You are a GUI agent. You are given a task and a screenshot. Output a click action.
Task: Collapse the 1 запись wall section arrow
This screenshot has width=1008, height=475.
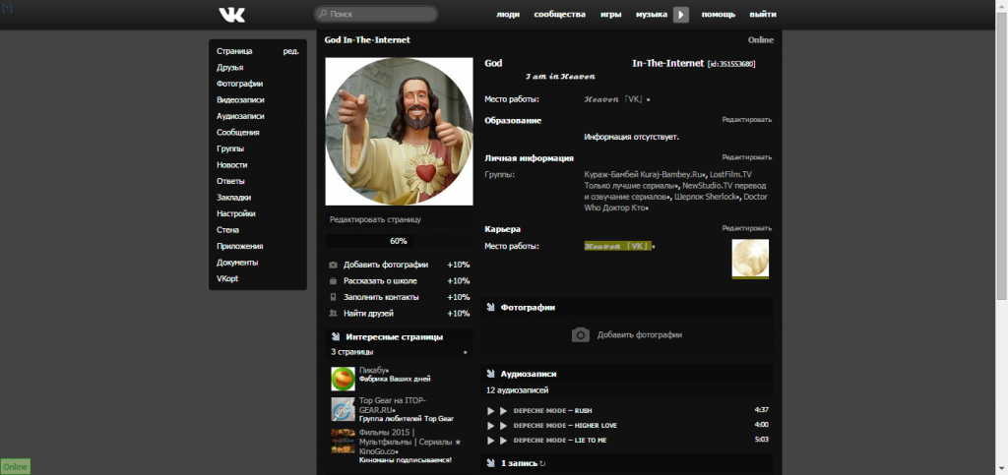pyautogui.click(x=490, y=463)
